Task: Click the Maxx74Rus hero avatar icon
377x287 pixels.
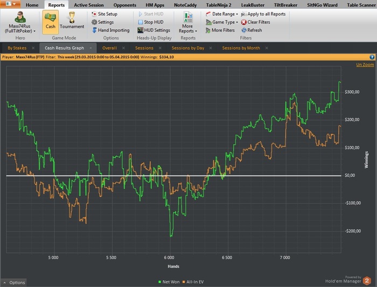Action: 20,17
